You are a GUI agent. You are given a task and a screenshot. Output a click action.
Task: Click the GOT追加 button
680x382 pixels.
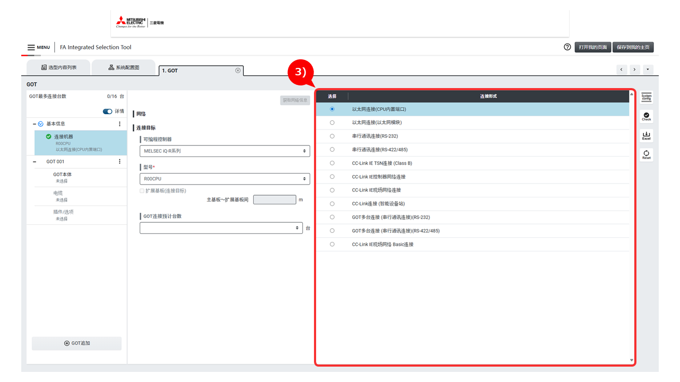[x=76, y=343]
